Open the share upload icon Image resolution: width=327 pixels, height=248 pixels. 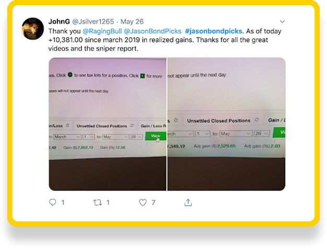(188, 203)
